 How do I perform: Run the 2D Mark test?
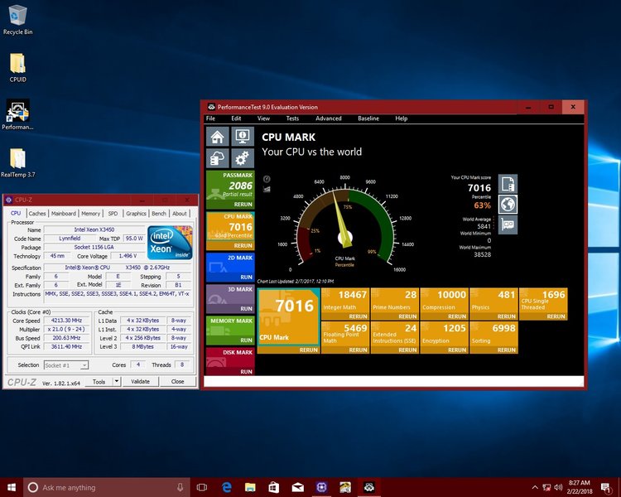246,277
